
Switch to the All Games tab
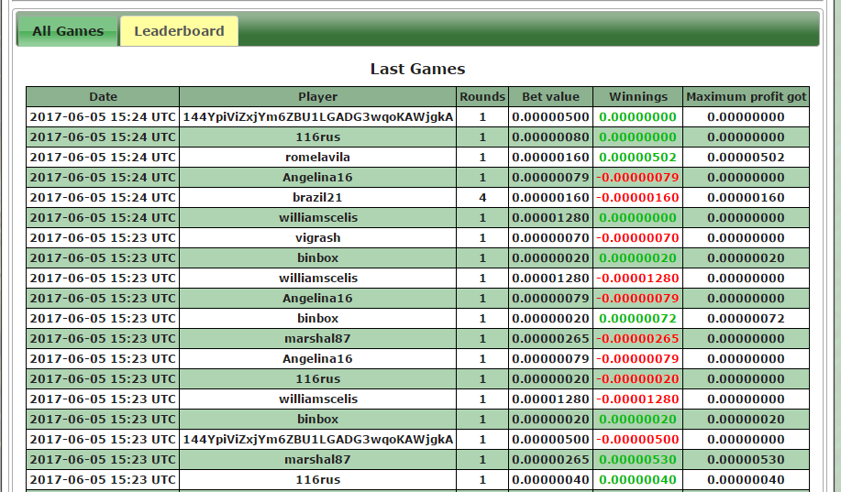point(68,31)
